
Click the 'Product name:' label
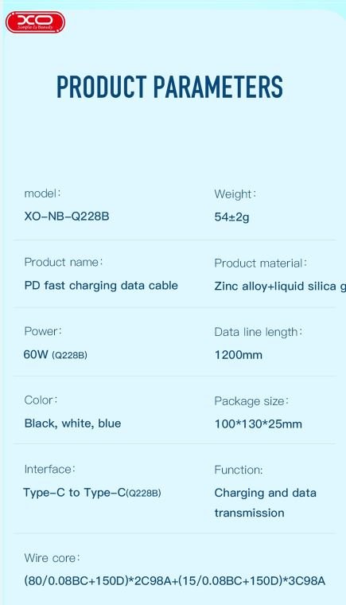coord(64,263)
